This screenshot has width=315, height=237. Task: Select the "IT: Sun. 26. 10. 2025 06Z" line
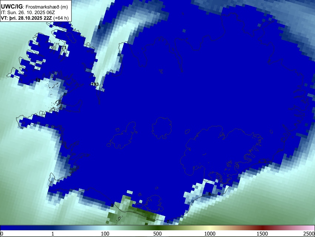pyautogui.click(x=28, y=13)
